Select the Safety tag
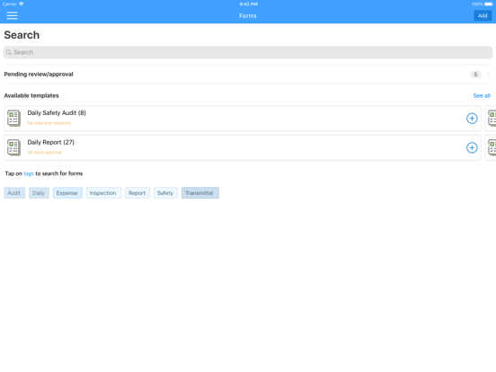This screenshot has height=372, width=496. pyautogui.click(x=165, y=193)
